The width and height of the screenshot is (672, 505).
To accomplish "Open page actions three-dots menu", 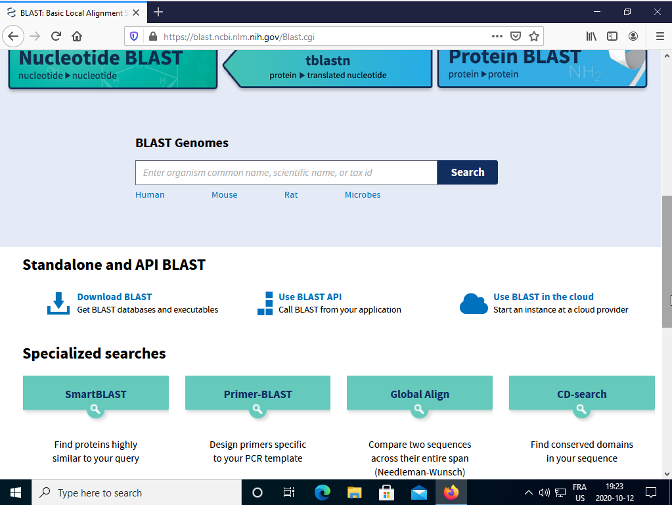I will click(497, 36).
